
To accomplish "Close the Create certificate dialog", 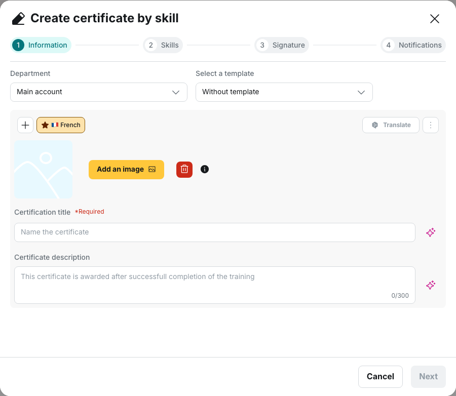I will (x=435, y=19).
